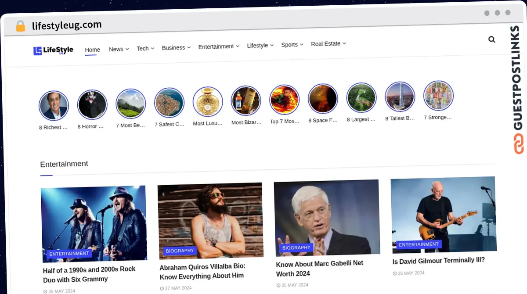Open 'Know About Marc Gabelli Net Worth 2024'

click(319, 268)
